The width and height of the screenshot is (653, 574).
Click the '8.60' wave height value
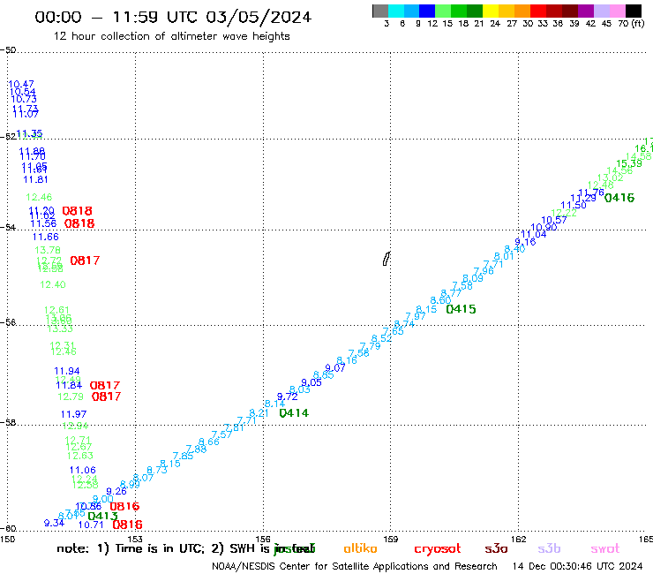(x=440, y=300)
